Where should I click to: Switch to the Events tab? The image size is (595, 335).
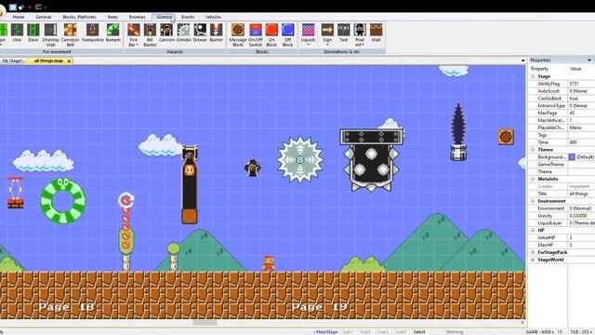(188, 17)
